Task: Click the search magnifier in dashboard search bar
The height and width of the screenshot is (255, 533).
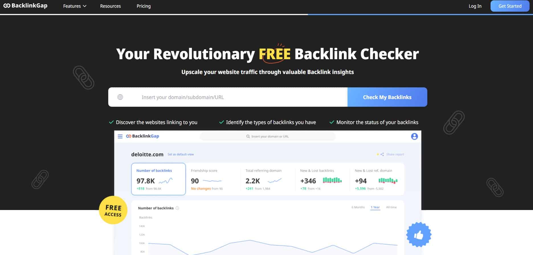Action: (x=248, y=136)
